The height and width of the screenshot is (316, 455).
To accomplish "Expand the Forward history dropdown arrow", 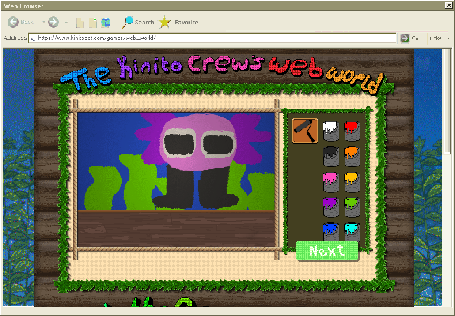I will click(66, 22).
